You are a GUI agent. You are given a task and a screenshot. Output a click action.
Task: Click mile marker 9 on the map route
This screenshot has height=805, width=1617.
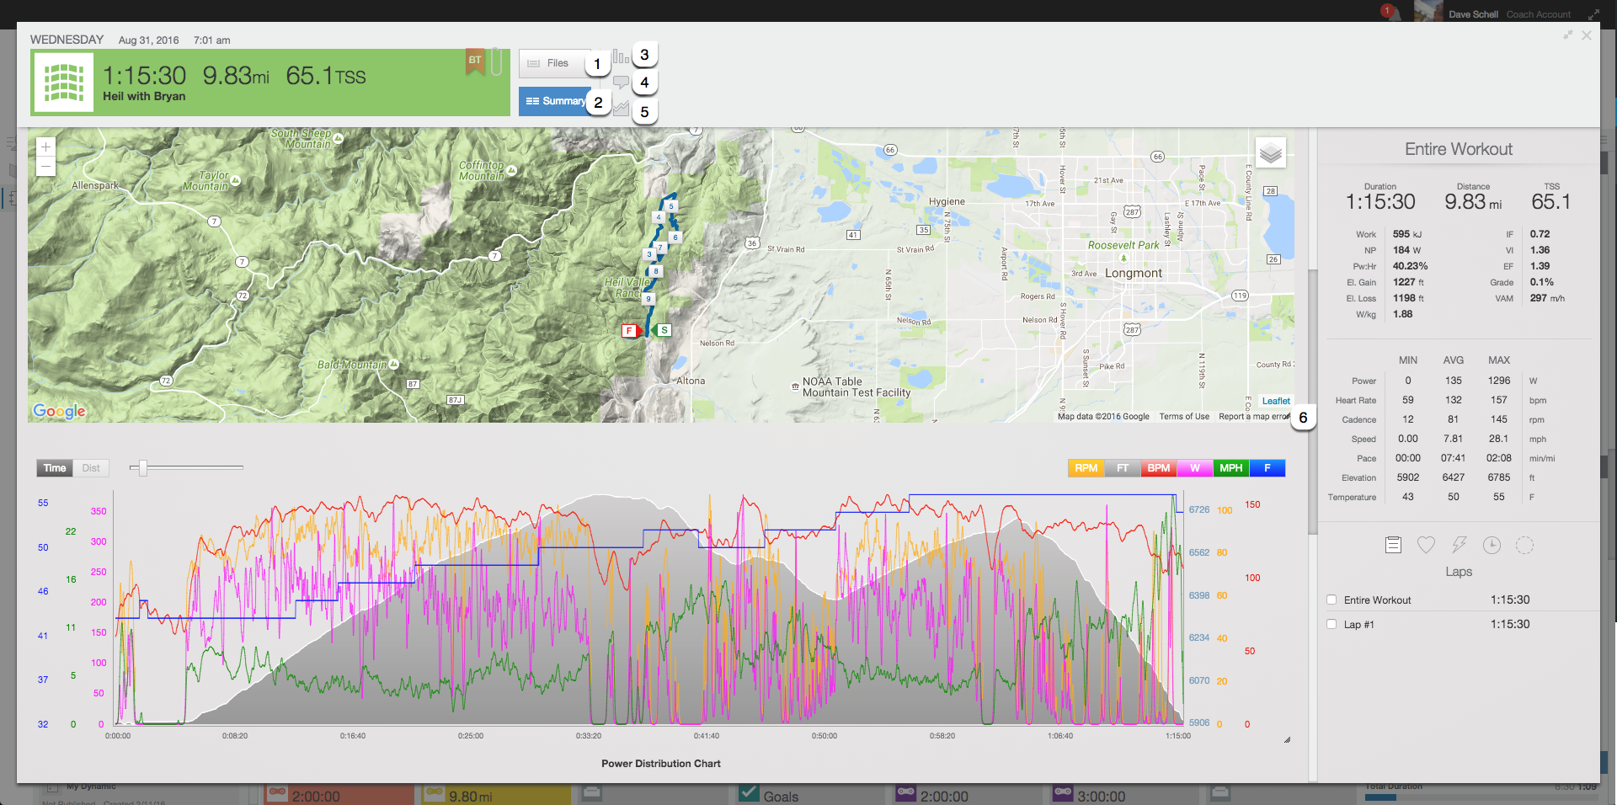click(x=648, y=299)
